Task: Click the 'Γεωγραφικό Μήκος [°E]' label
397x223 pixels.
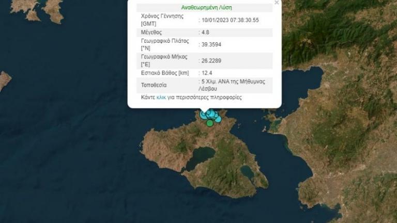Action: pos(164,61)
